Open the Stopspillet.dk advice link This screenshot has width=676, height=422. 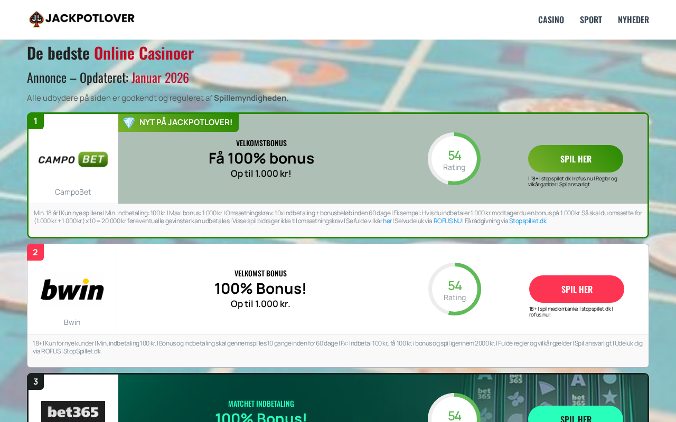tap(528, 221)
